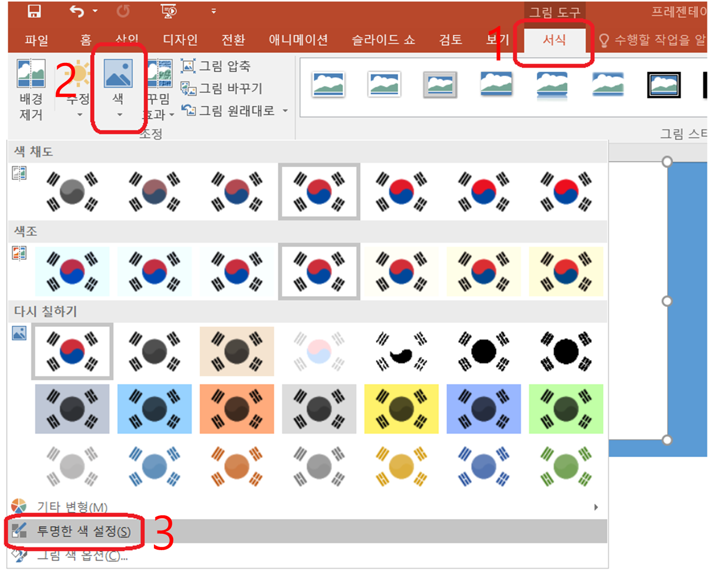
Task: Apply the light gold recolor thumbnail
Action: coord(401,466)
